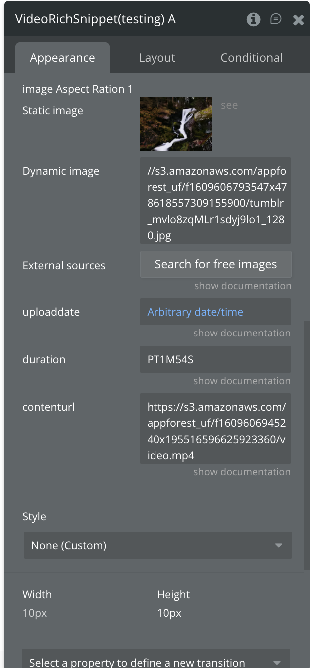
Task: Open the comment bubble icon
Action: click(276, 19)
